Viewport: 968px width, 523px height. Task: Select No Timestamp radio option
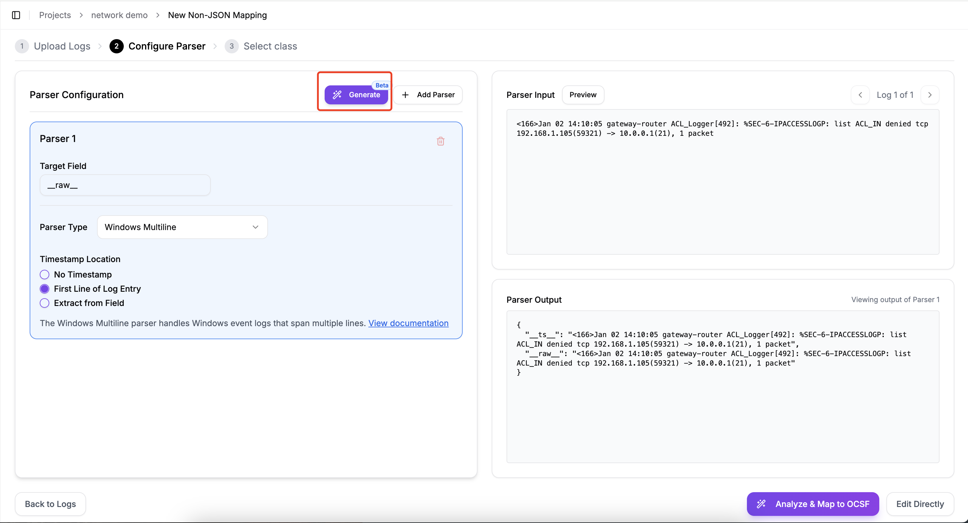click(44, 275)
